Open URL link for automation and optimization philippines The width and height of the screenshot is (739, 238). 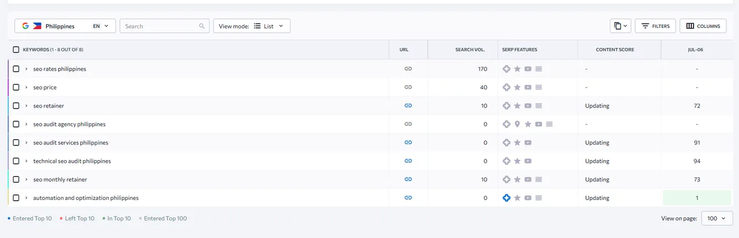pyautogui.click(x=408, y=198)
